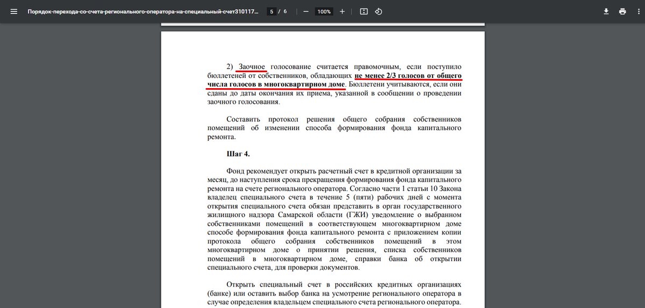The height and width of the screenshot is (308, 645).
Task: Click line "специального счета, для проверки документов."
Action: 283,267
